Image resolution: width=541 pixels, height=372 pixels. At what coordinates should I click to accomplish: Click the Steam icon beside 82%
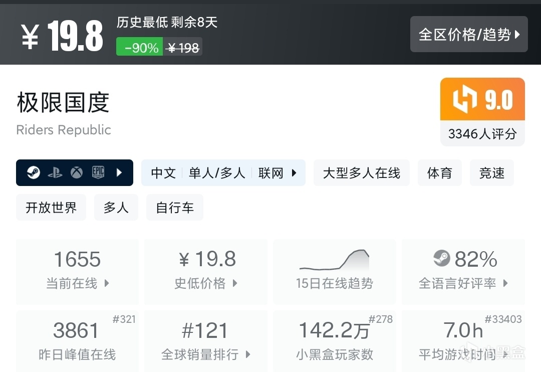click(442, 259)
